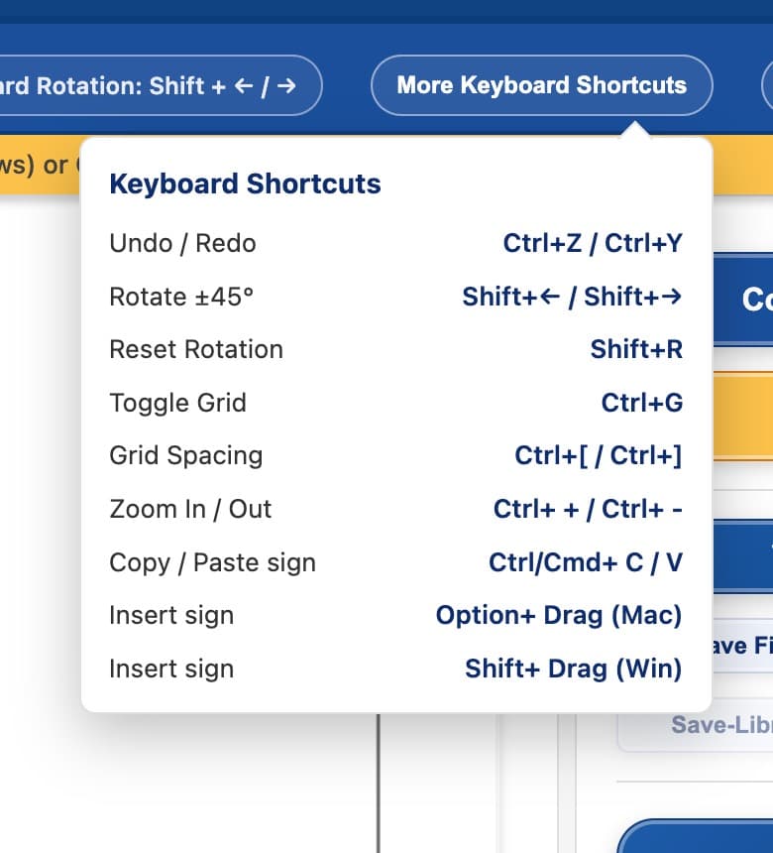The width and height of the screenshot is (773, 853).
Task: Click the Ctrl+Z / Ctrl+Y shortcut text
Action: (591, 243)
